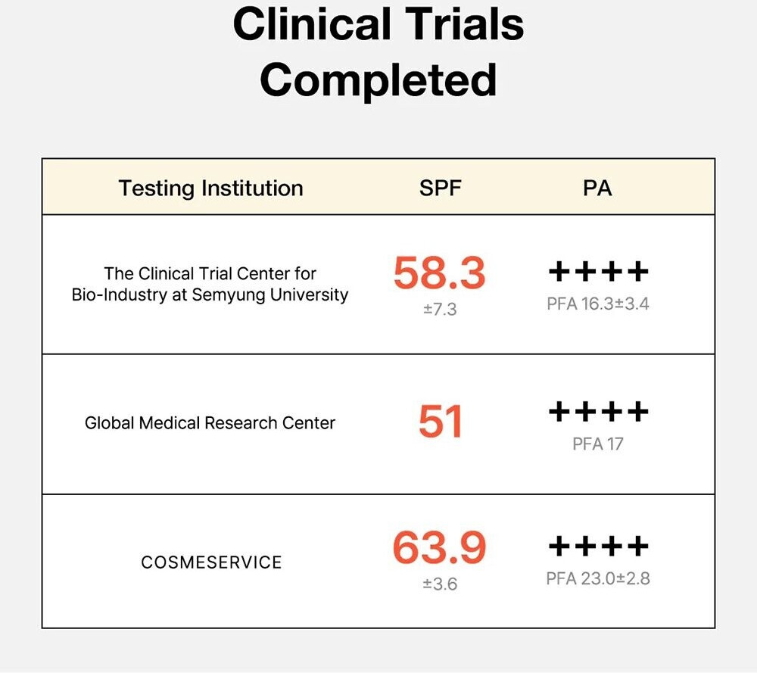The width and height of the screenshot is (757, 673).
Task: Select the "PA" column header
Action: (x=597, y=188)
